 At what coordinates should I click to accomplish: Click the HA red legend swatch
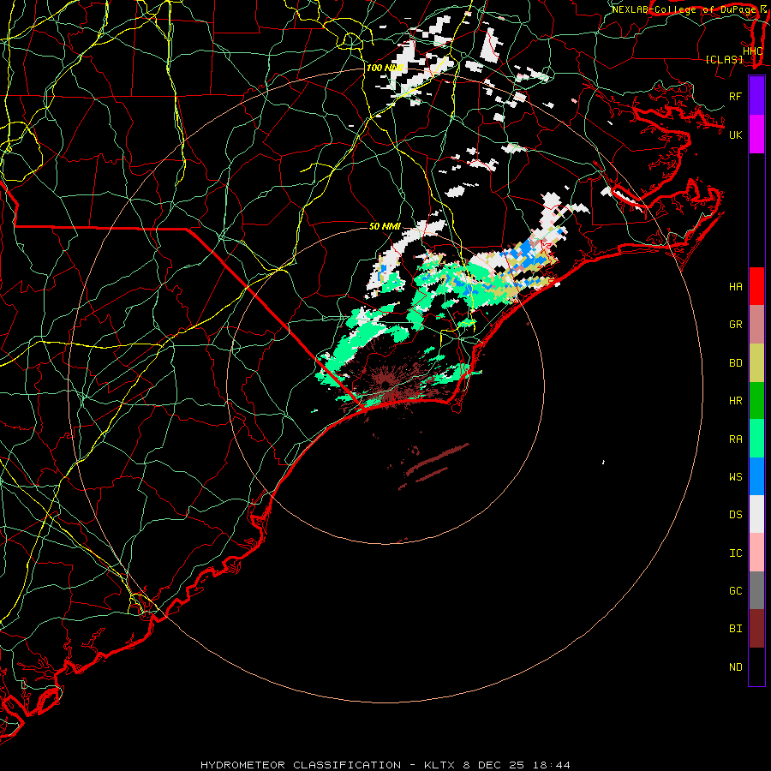[756, 286]
